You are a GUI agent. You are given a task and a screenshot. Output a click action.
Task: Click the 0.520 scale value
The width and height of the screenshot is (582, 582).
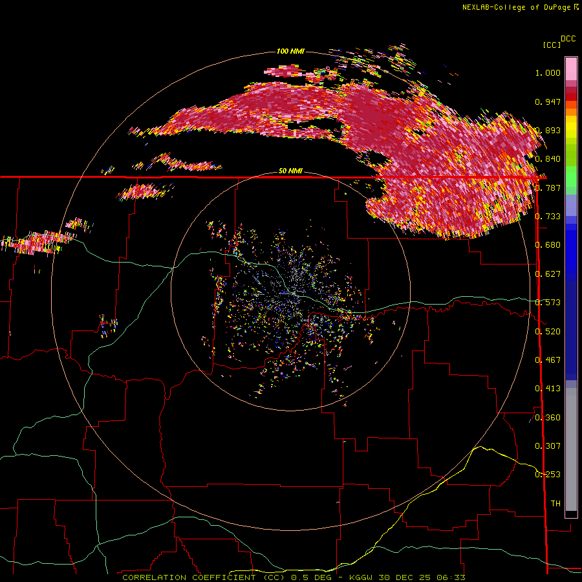548,332
